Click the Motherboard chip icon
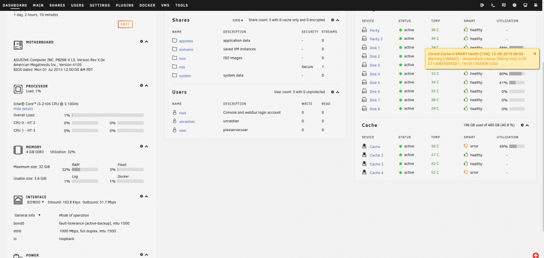 click(18, 45)
